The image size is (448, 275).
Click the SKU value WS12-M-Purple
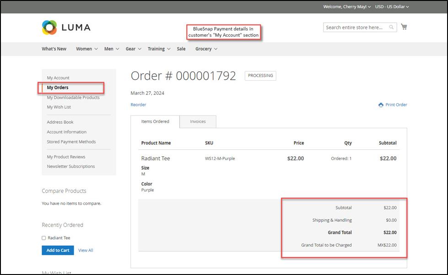220,159
